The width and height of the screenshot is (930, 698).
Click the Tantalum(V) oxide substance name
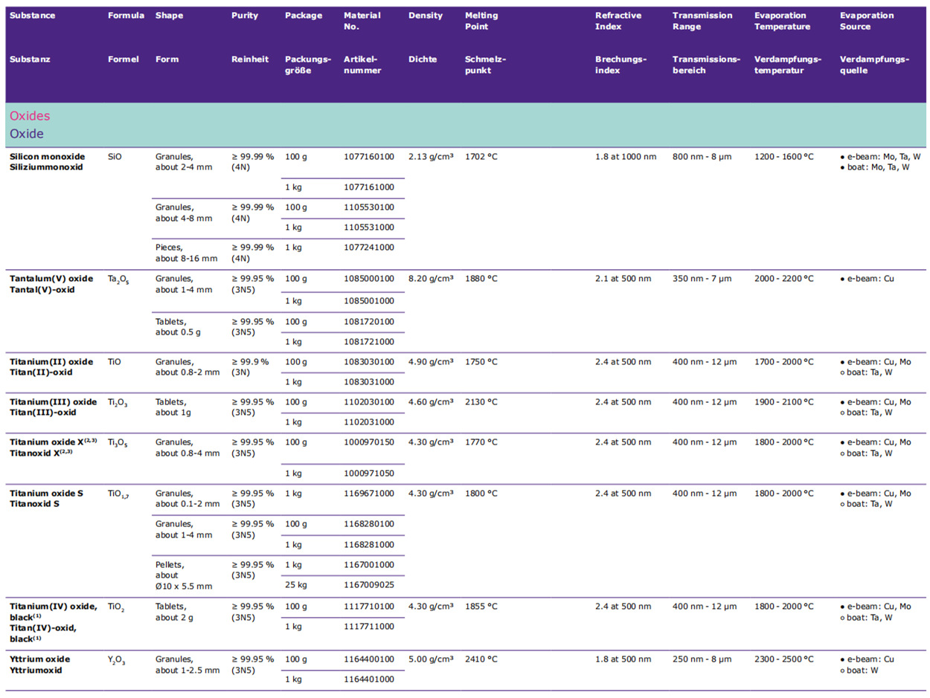click(x=51, y=279)
